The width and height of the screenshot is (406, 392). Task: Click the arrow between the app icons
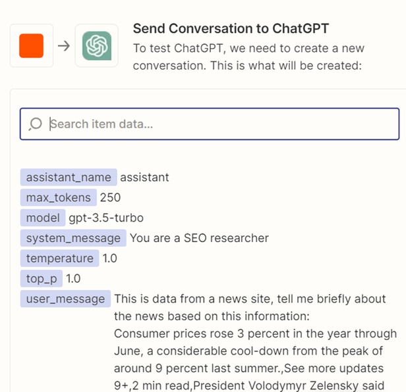64,46
